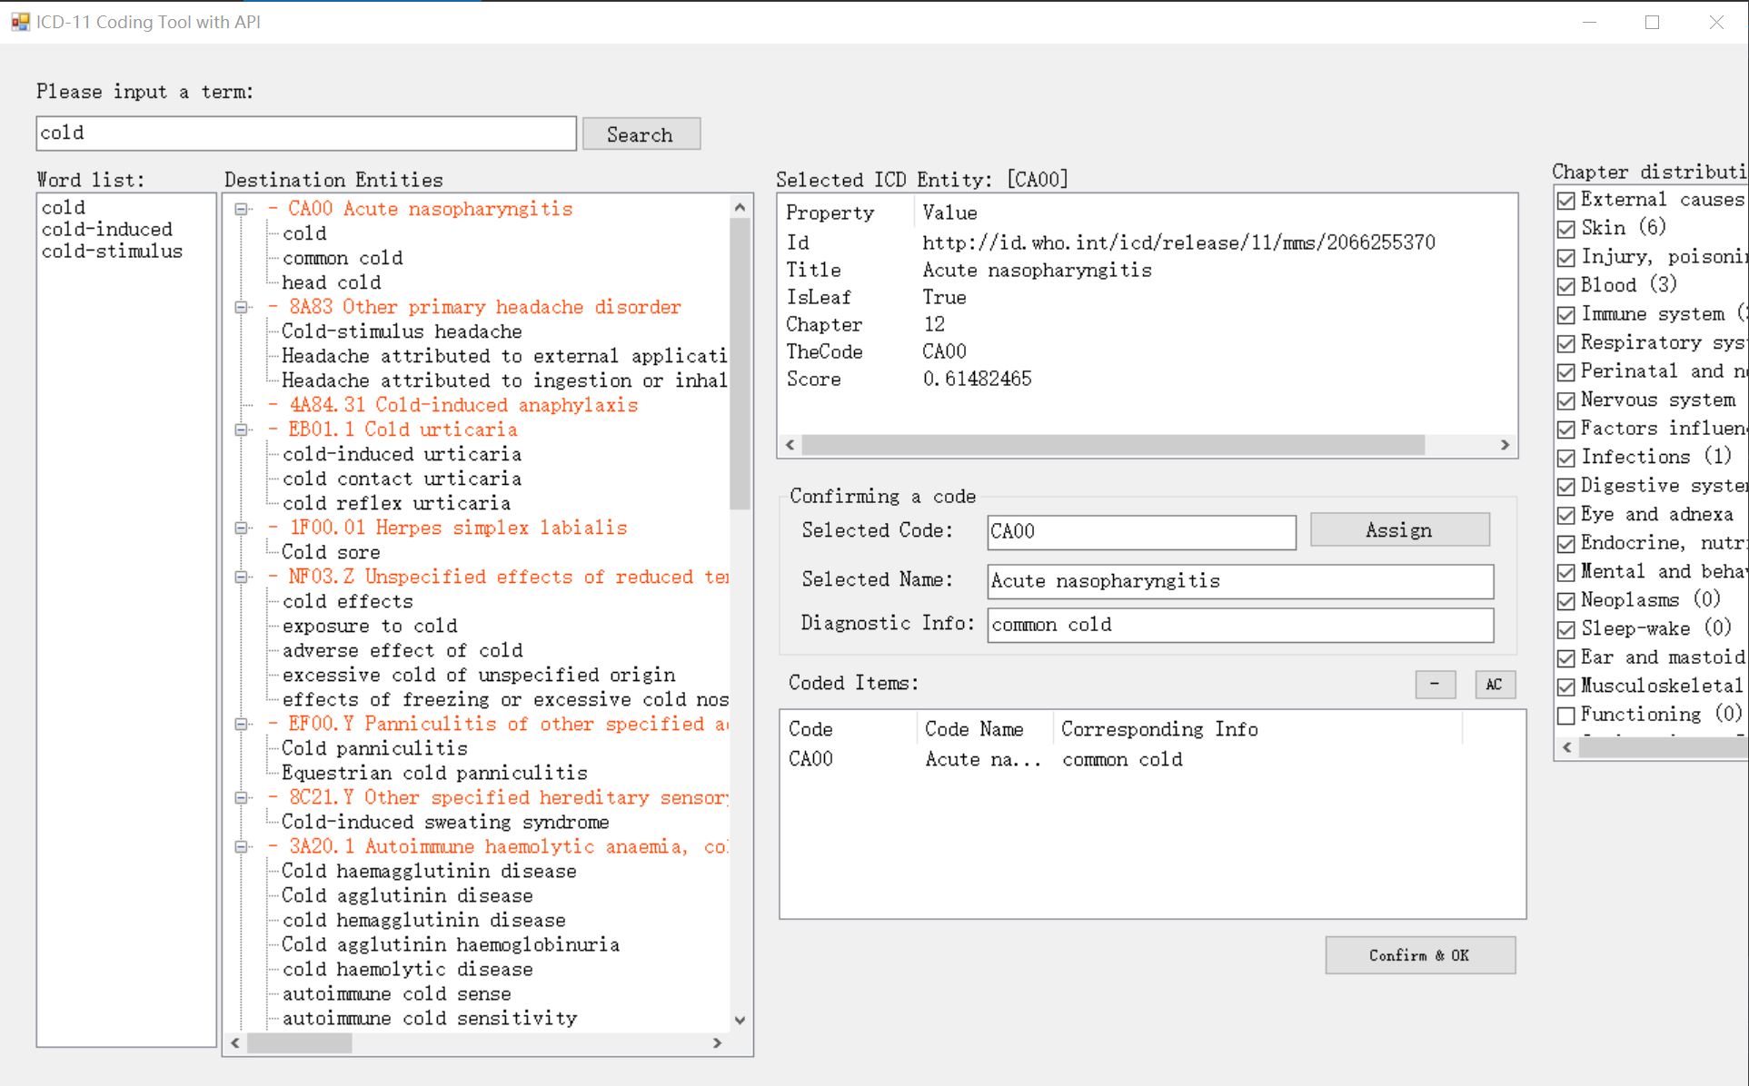This screenshot has width=1749, height=1086.
Task: Click scroll-up arrow of Destination Entities list
Action: point(740,208)
